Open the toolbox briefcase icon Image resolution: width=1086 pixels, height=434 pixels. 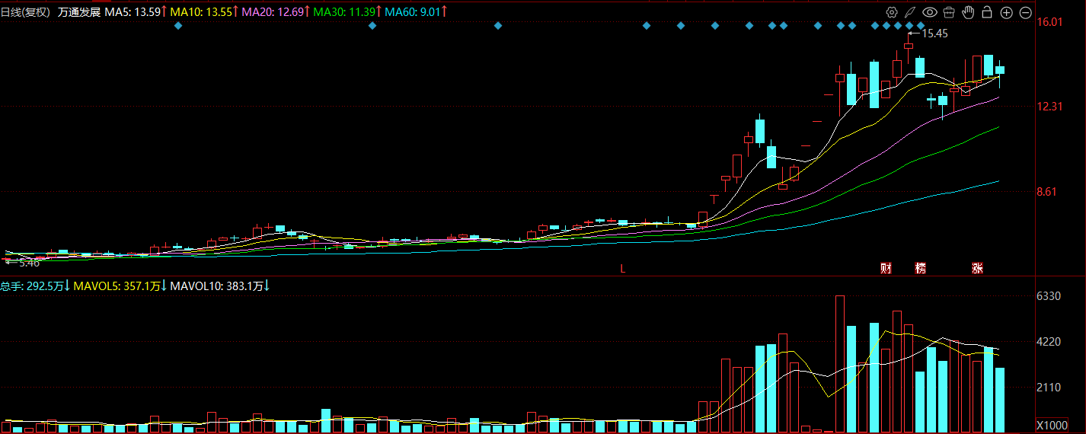coord(949,12)
